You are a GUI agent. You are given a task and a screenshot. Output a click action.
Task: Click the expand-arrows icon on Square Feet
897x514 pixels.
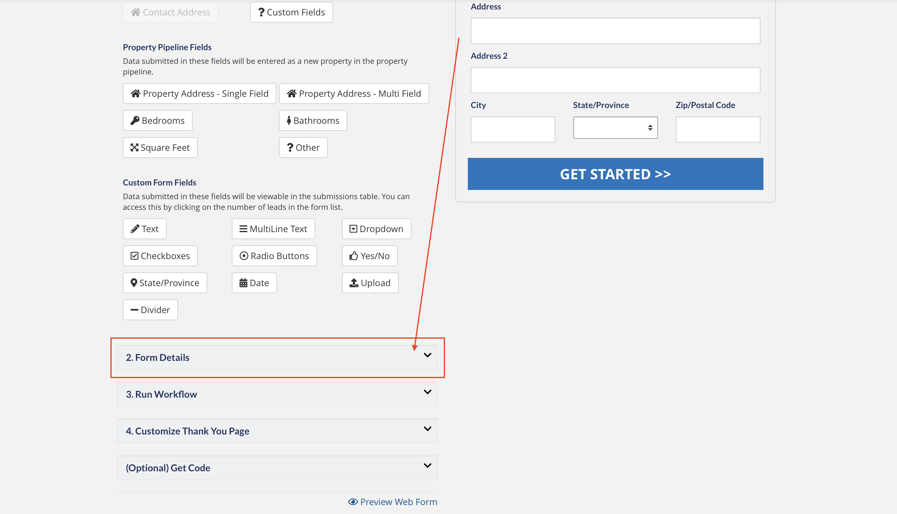pos(134,147)
